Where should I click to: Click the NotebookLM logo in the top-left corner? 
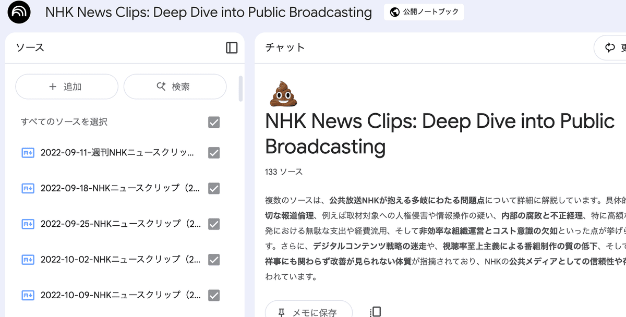pyautogui.click(x=19, y=12)
